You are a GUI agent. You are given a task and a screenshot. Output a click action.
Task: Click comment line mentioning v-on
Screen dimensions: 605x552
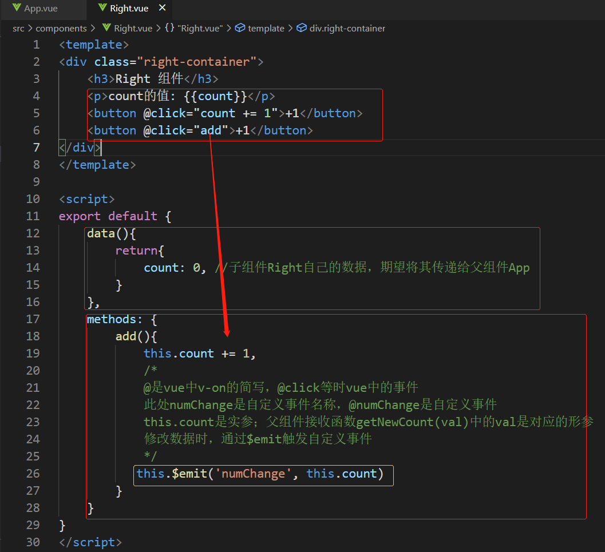(281, 388)
